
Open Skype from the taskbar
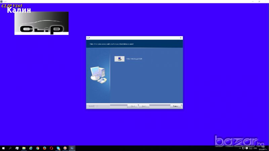pos(59,148)
